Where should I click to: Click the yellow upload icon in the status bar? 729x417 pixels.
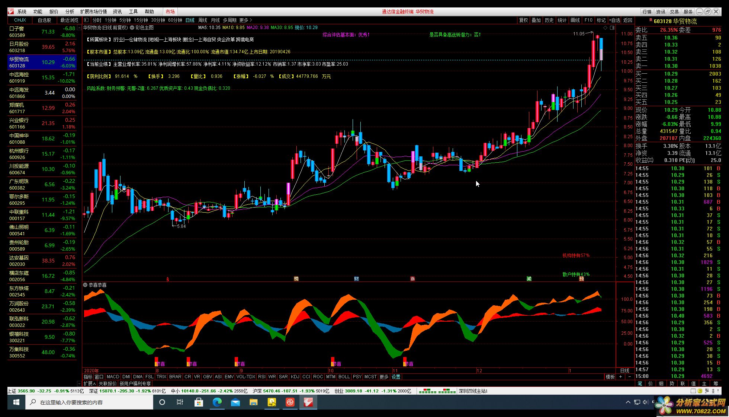coord(700,391)
